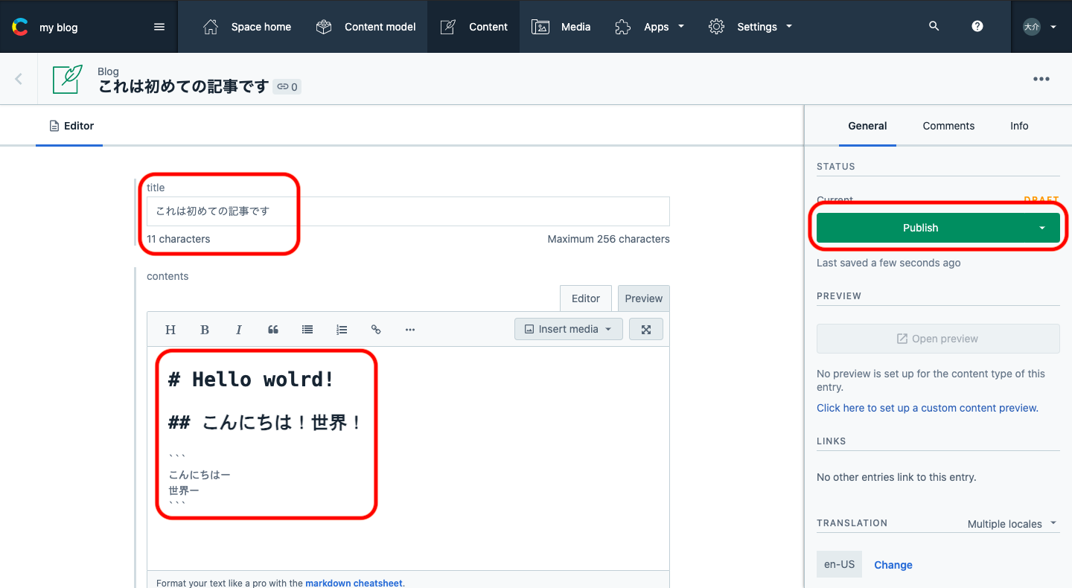Switch to the General sidebar tab

(867, 126)
